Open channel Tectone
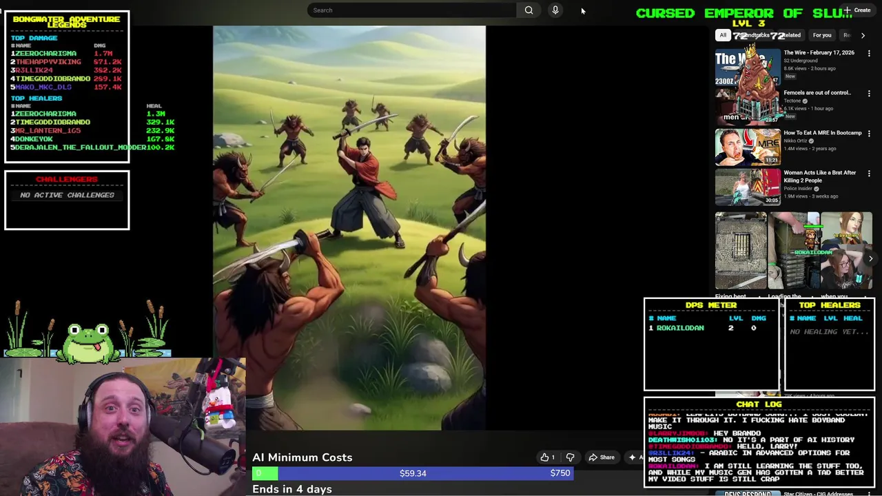The height and width of the screenshot is (496, 882). click(x=792, y=101)
